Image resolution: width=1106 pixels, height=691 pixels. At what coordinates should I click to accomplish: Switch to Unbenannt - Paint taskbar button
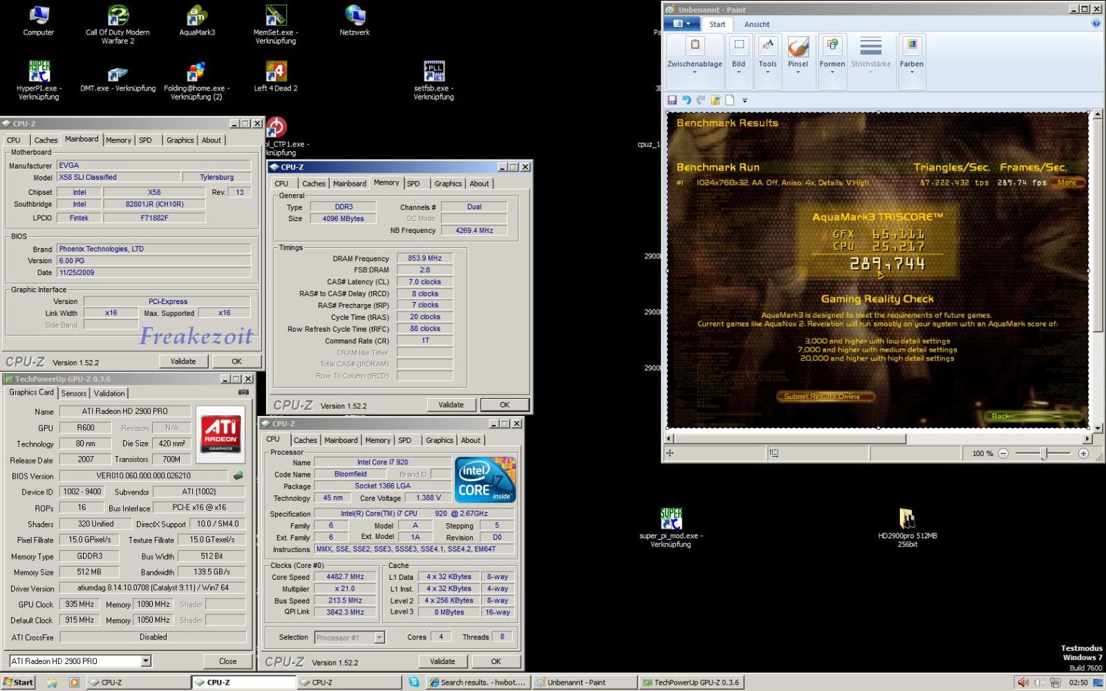pos(584,682)
